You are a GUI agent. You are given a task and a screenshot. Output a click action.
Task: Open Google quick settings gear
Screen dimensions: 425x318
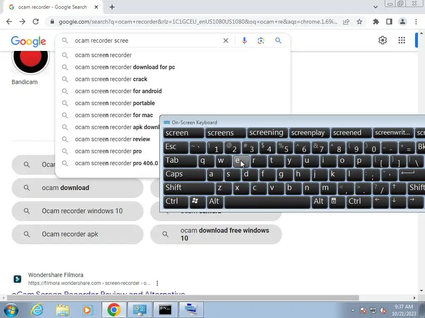pos(382,40)
